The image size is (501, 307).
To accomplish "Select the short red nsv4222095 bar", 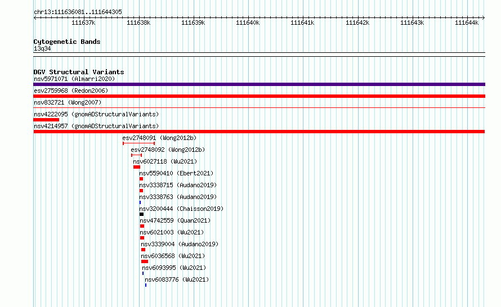I will pos(46,120).
